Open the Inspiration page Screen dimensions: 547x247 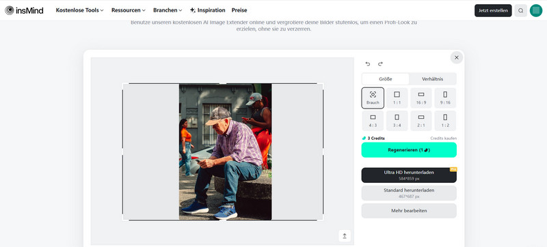pos(208,10)
